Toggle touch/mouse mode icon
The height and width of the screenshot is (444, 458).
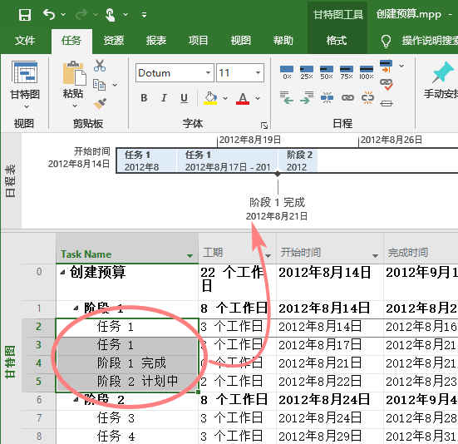[x=110, y=15]
